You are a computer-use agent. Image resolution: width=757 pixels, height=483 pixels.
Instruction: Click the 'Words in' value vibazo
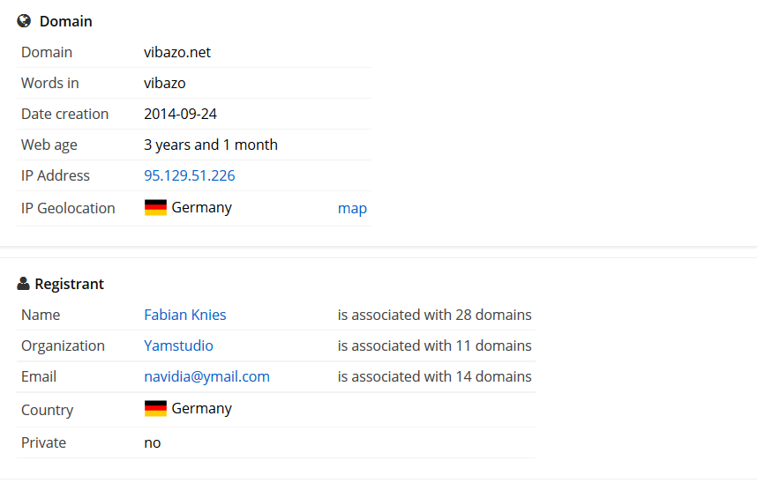point(165,83)
